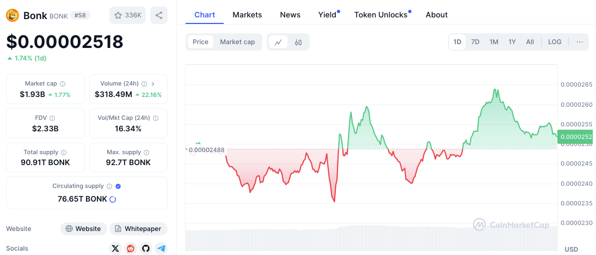Click the 0.0000235 y-axis label
The width and height of the screenshot is (596, 255).
[x=576, y=203]
